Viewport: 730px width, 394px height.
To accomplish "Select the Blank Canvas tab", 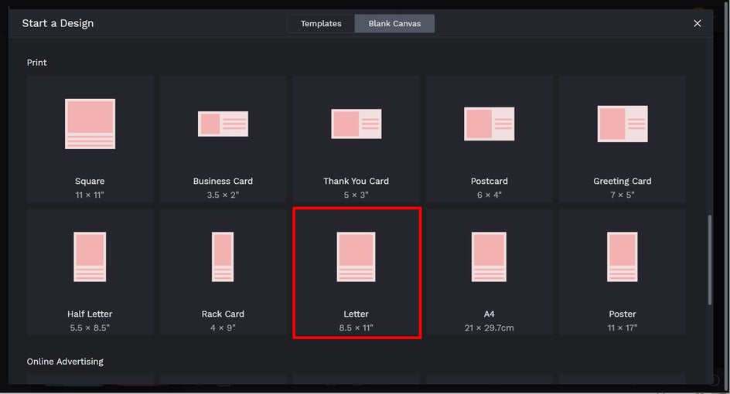I will click(x=394, y=23).
